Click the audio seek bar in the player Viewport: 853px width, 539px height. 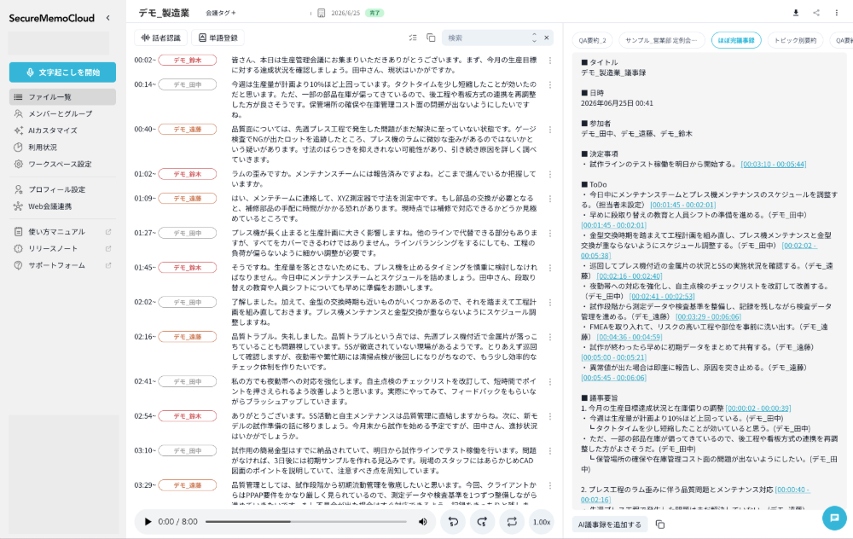tap(305, 522)
